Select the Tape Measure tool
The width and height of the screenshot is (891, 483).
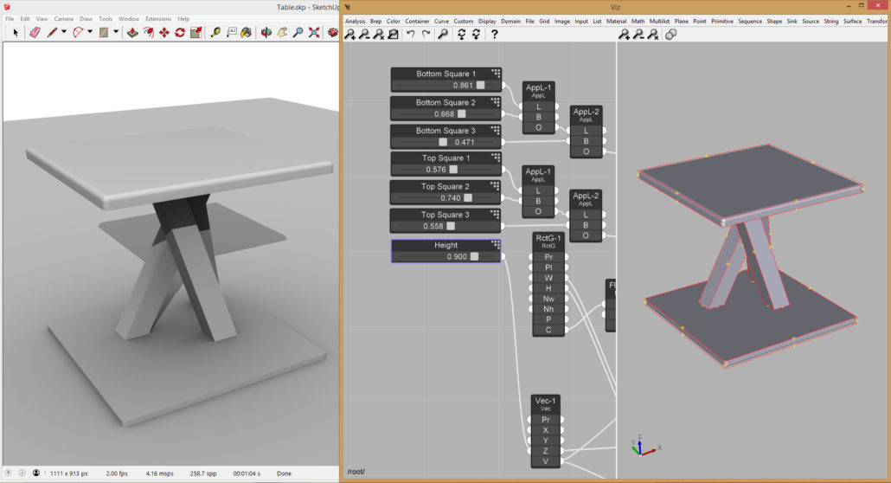tap(215, 33)
